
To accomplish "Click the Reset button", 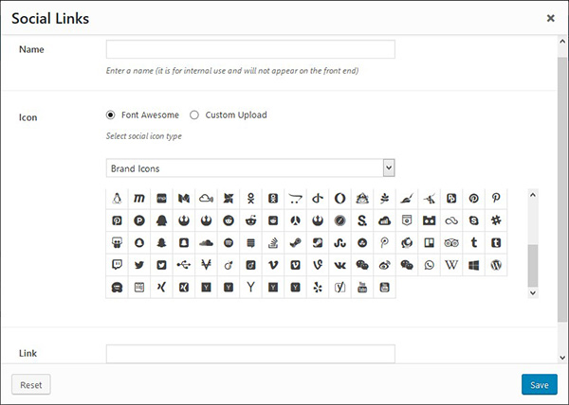I will coord(31,385).
